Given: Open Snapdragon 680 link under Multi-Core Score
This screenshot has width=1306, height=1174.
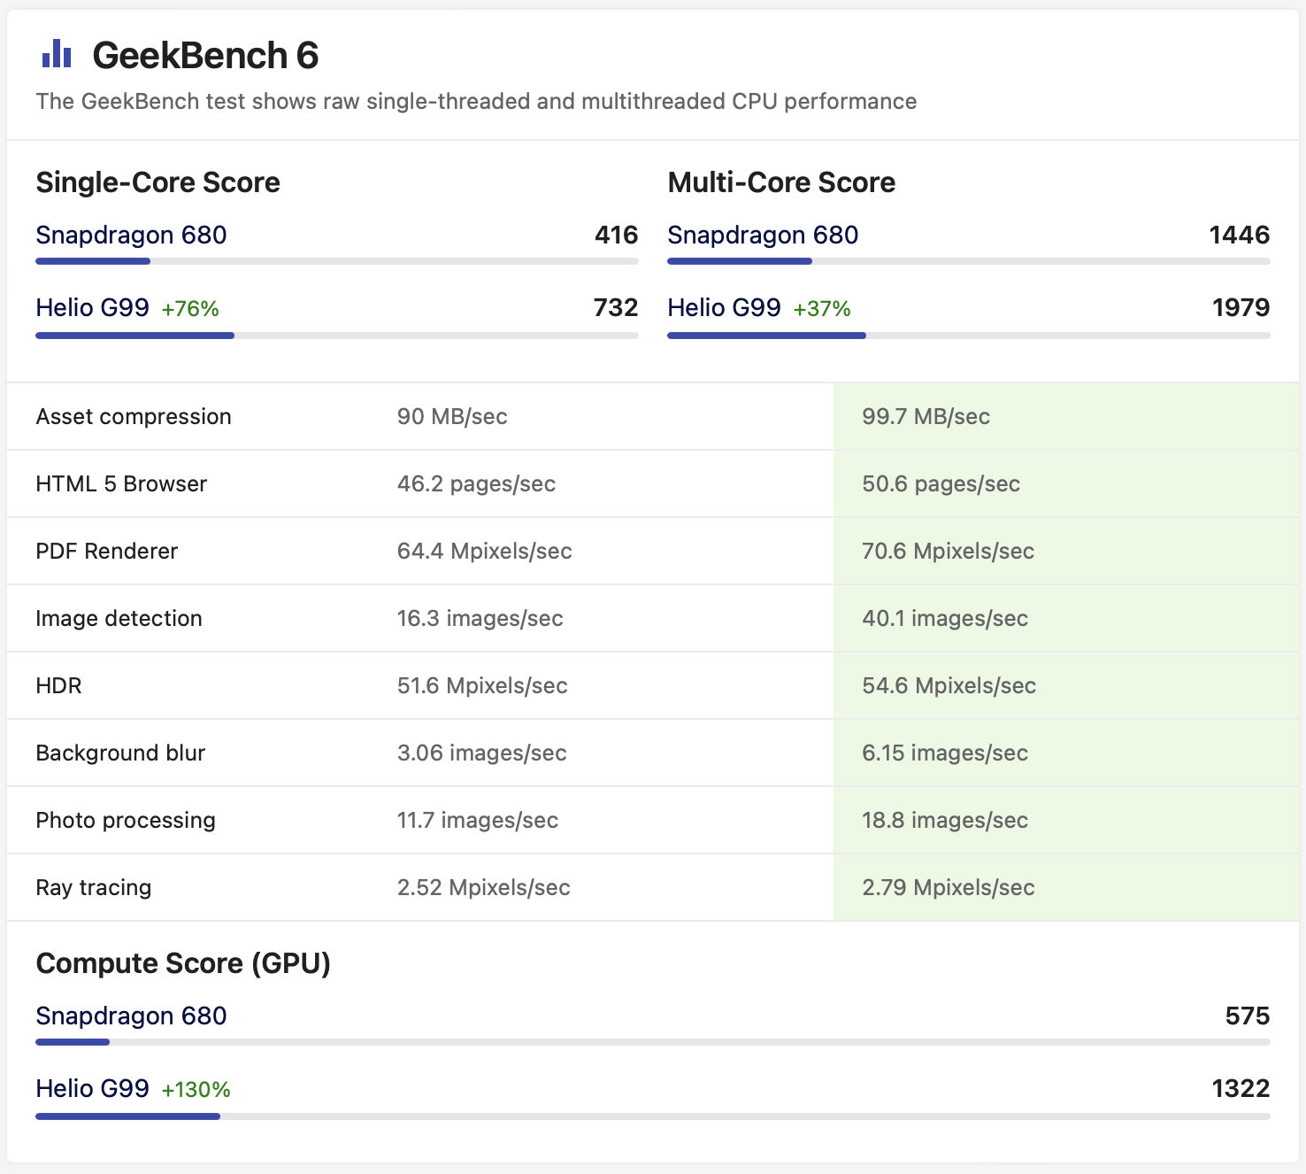Looking at the screenshot, I should 763,235.
